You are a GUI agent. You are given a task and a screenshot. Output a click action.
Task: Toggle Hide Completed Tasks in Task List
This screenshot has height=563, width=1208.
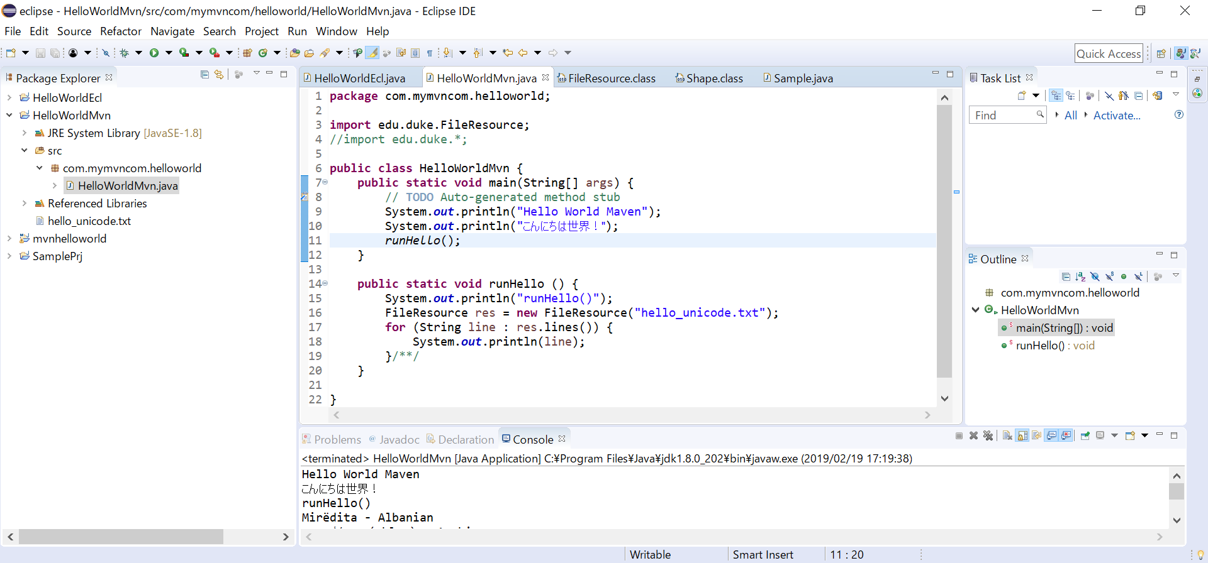coord(1109,96)
